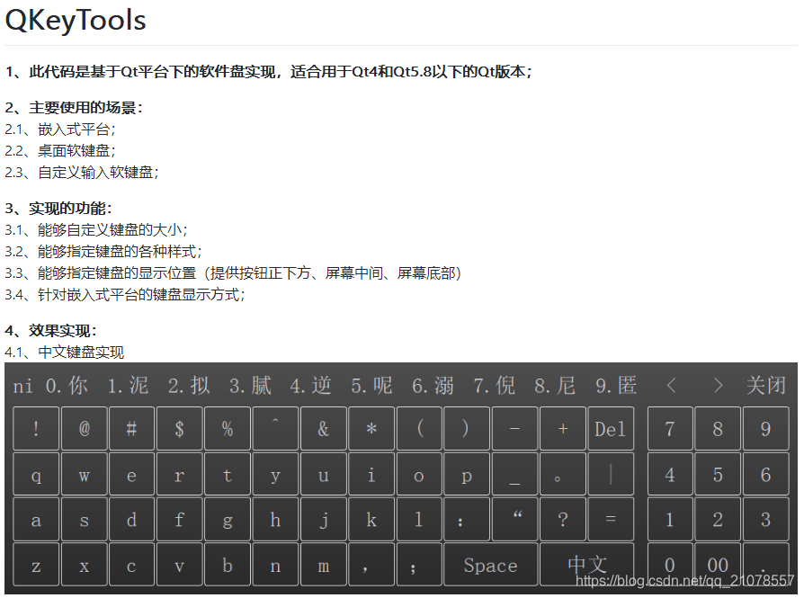Tap the $ dollar key
Image resolution: width=804 pixels, height=598 pixels.
pos(180,428)
